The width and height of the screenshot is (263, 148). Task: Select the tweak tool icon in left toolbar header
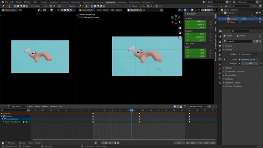(x=9, y=6)
